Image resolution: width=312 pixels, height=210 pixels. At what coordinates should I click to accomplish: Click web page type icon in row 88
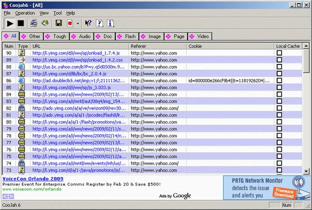[x=21, y=67]
